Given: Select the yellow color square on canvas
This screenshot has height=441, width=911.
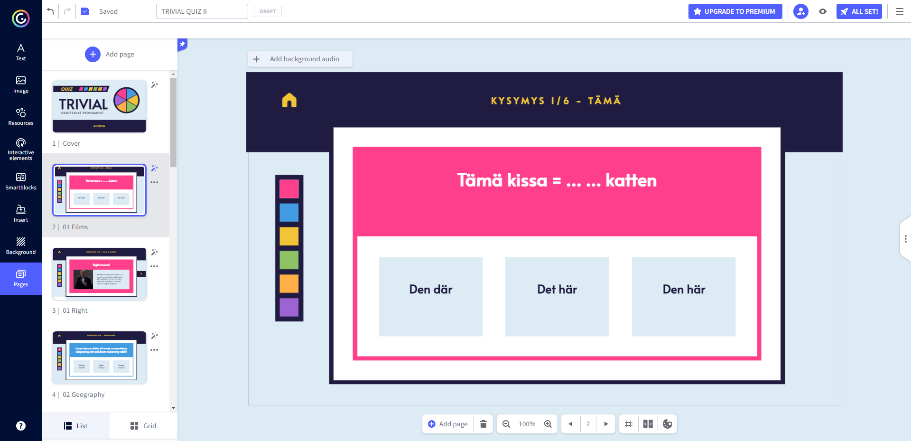Looking at the screenshot, I should point(289,236).
